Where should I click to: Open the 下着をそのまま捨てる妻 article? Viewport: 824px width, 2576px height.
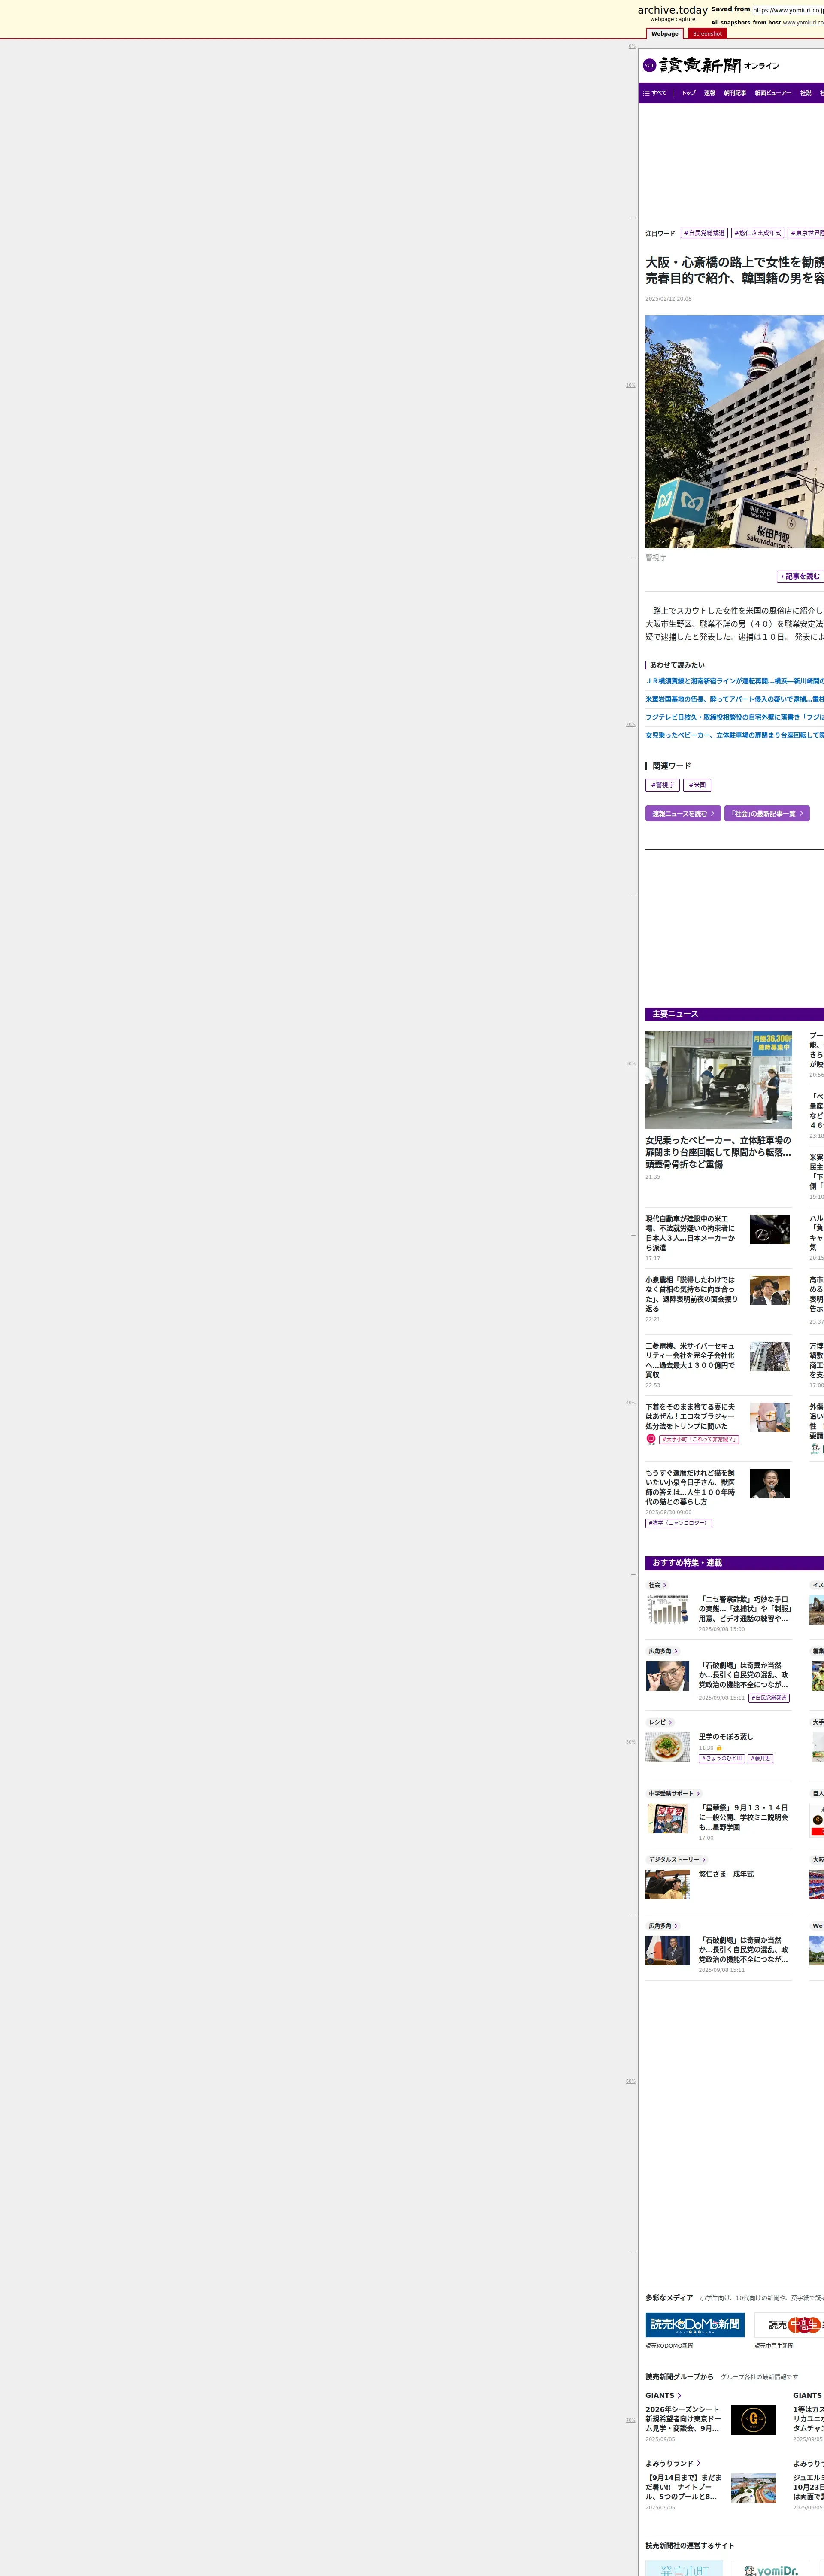tap(691, 1416)
